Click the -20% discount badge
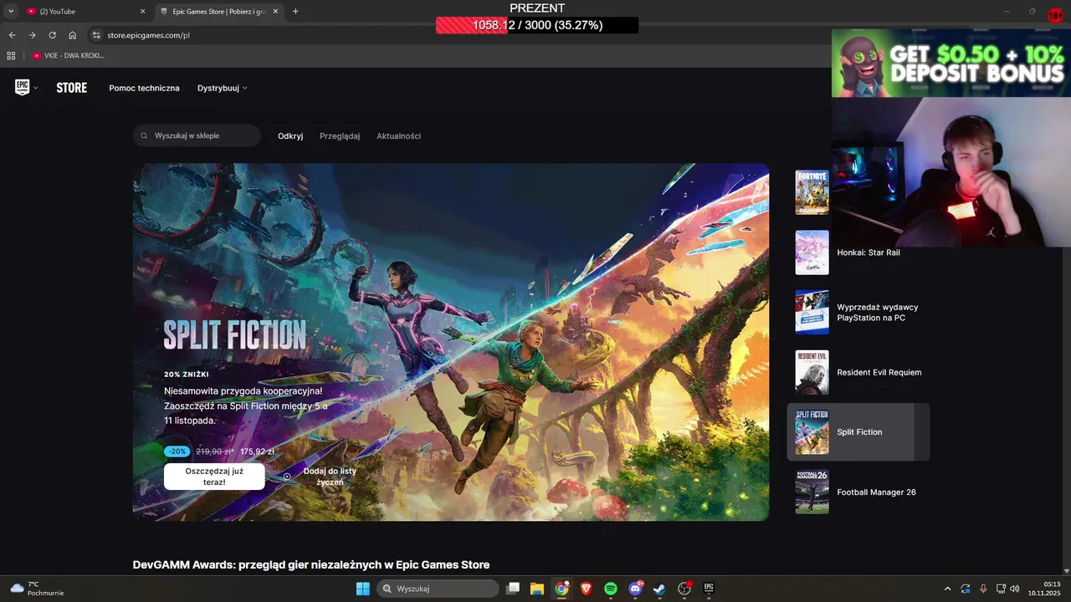 coord(177,451)
